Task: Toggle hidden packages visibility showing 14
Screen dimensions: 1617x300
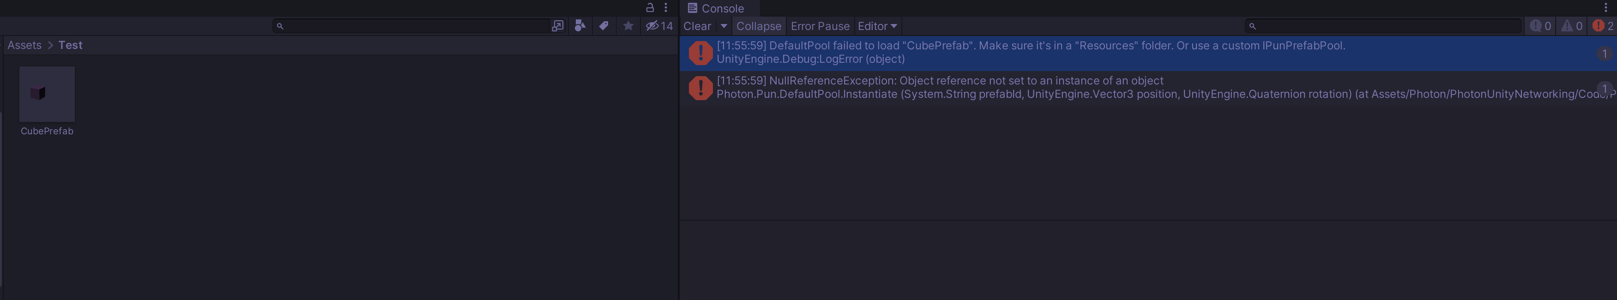Action: pyautogui.click(x=659, y=26)
